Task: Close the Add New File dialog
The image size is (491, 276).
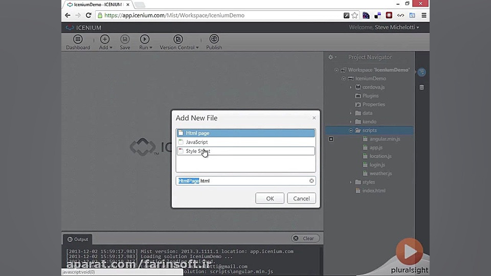Action: [x=314, y=118]
